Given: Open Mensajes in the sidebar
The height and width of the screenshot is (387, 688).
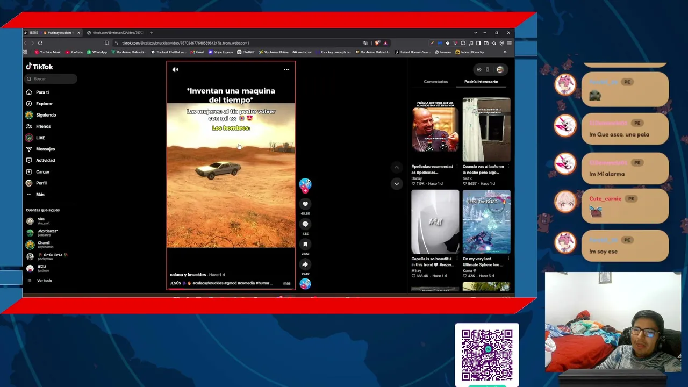Looking at the screenshot, I should coord(40,149).
